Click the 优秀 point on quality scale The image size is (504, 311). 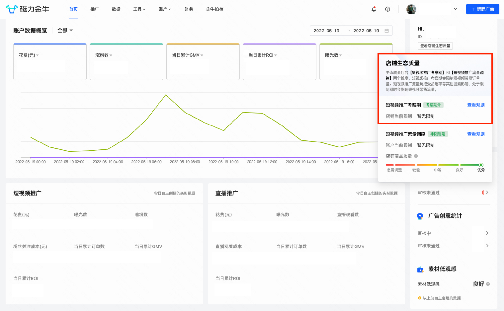(x=481, y=165)
